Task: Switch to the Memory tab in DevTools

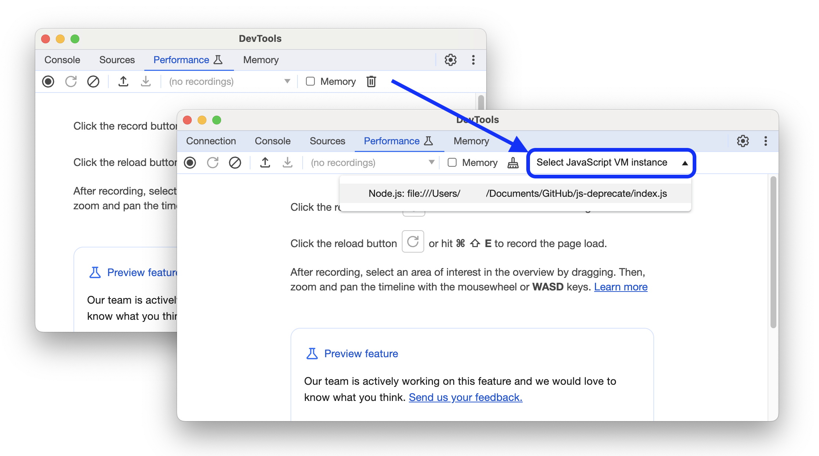Action: 471,141
